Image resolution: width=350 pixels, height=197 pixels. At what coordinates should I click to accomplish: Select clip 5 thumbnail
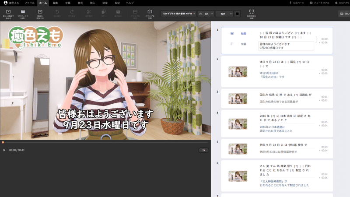pos(238,149)
